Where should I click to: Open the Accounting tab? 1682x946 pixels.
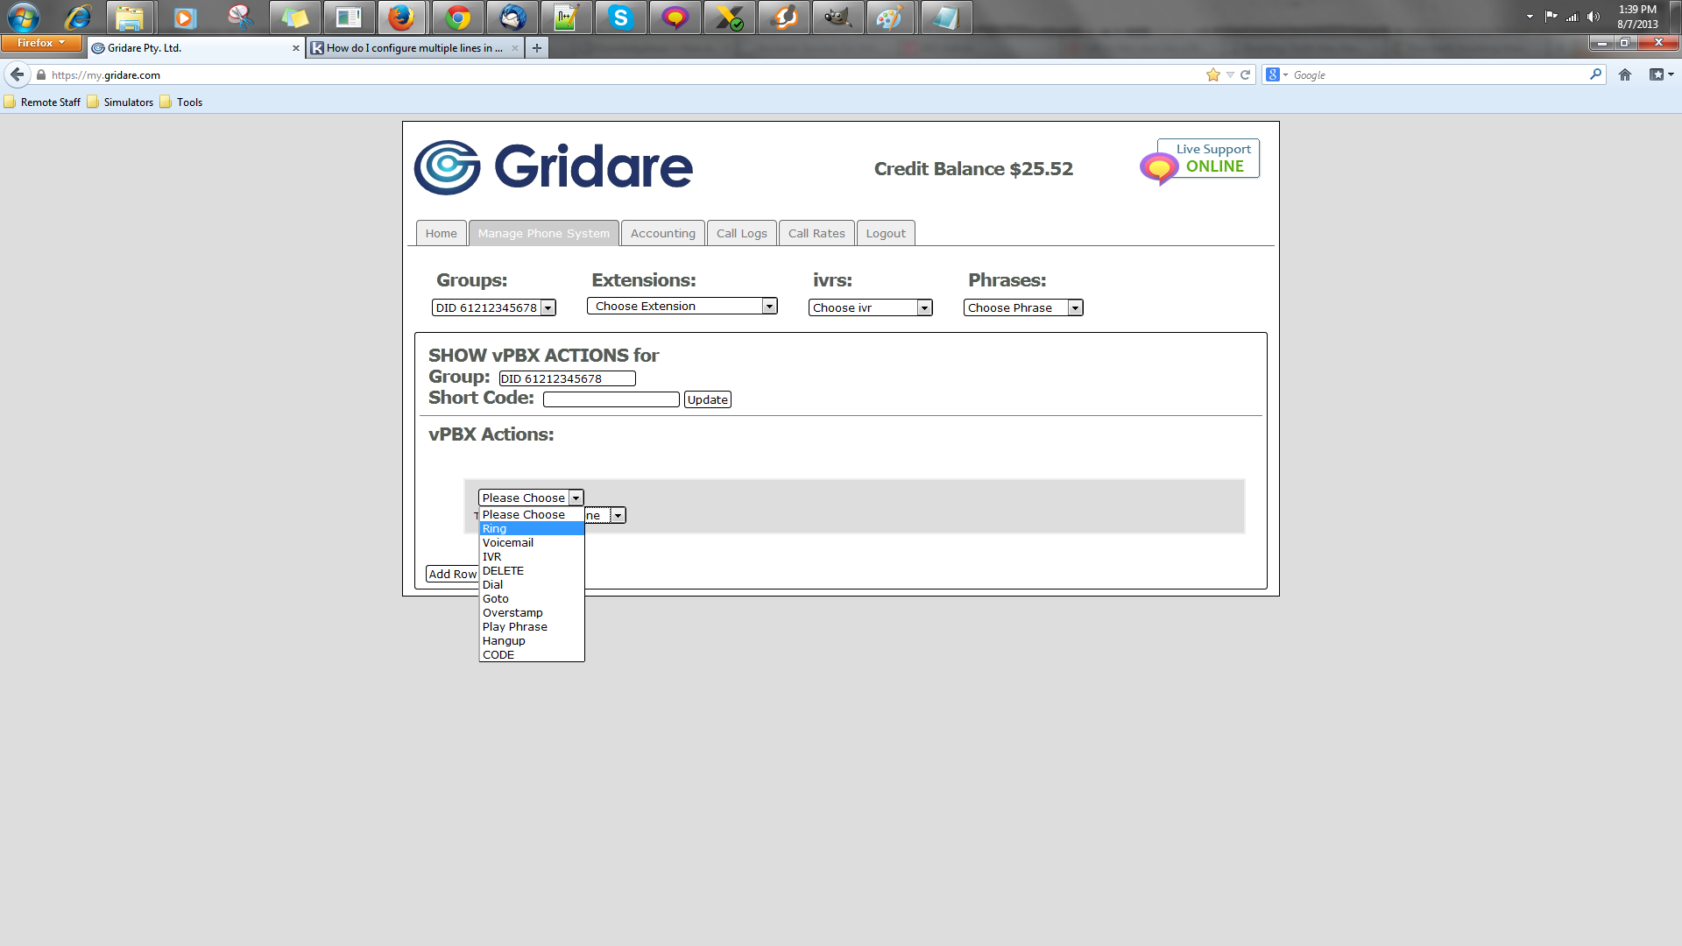662,233
